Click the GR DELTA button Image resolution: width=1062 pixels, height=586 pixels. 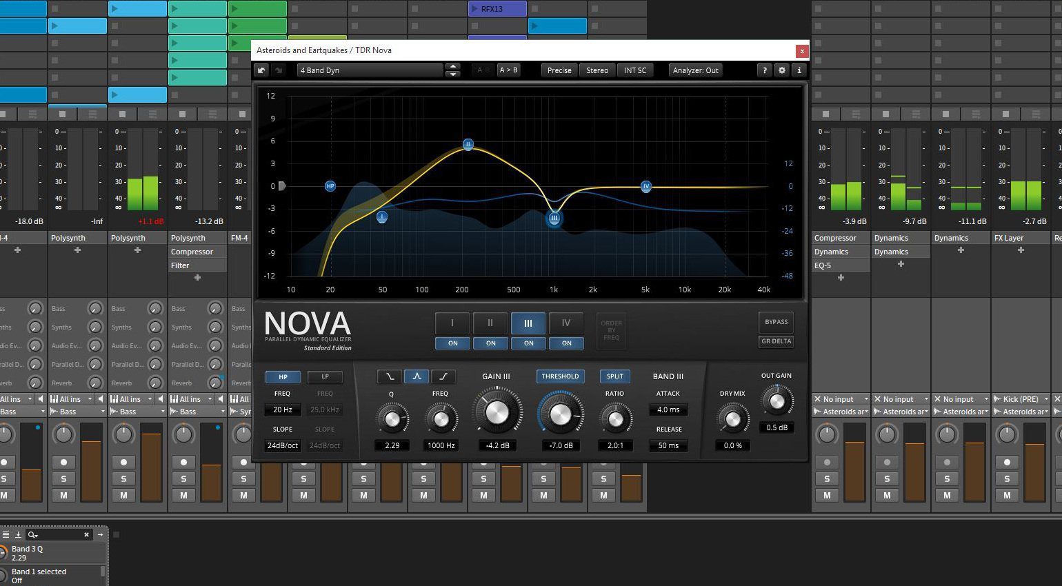coord(777,341)
